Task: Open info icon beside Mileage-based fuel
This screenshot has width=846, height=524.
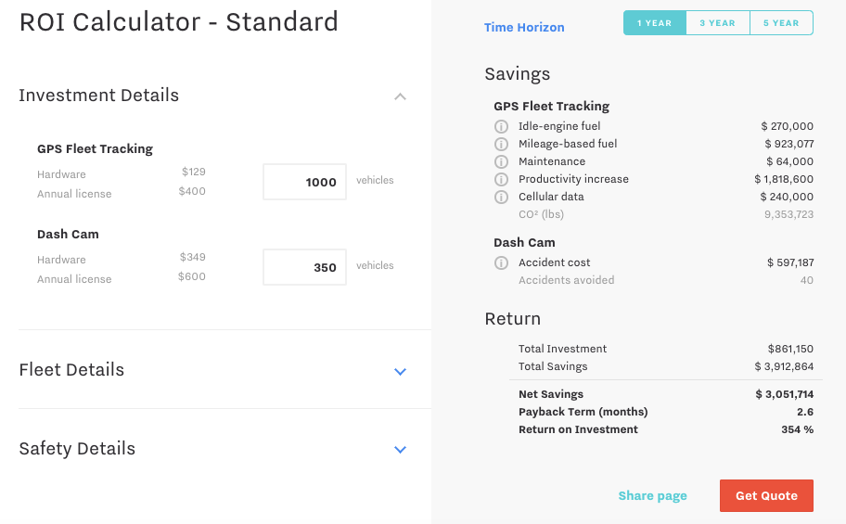Action: (501, 144)
